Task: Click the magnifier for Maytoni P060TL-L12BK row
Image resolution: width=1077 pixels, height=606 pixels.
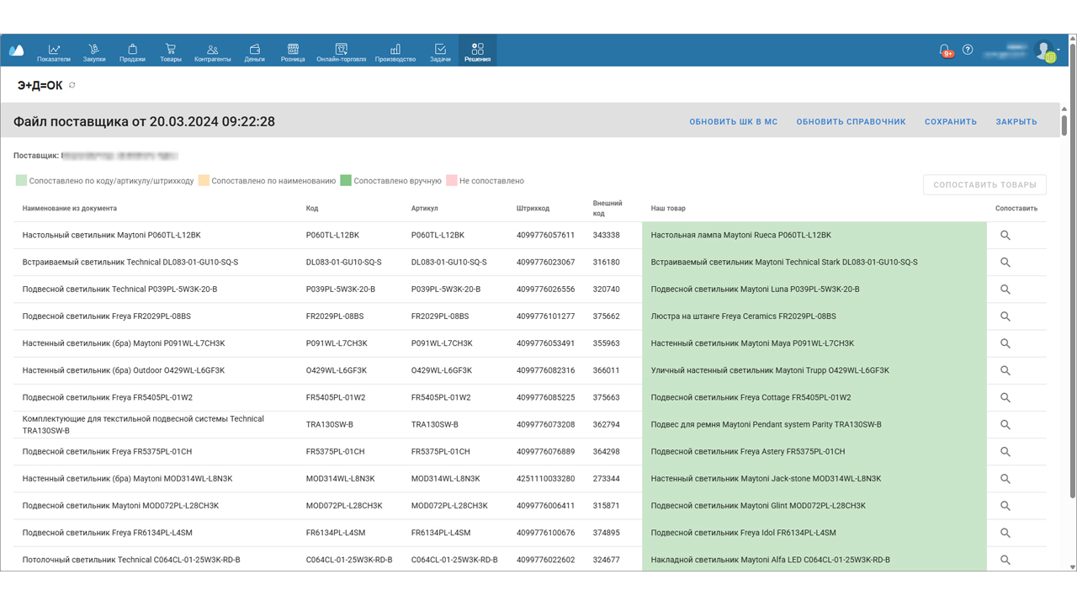Action: [x=1005, y=236]
